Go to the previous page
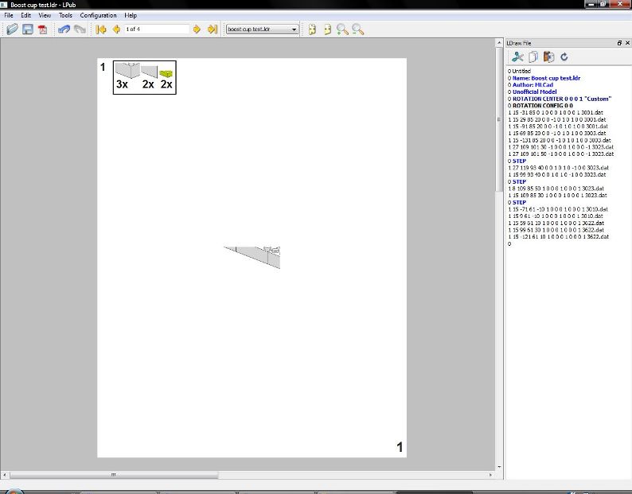 click(x=116, y=29)
